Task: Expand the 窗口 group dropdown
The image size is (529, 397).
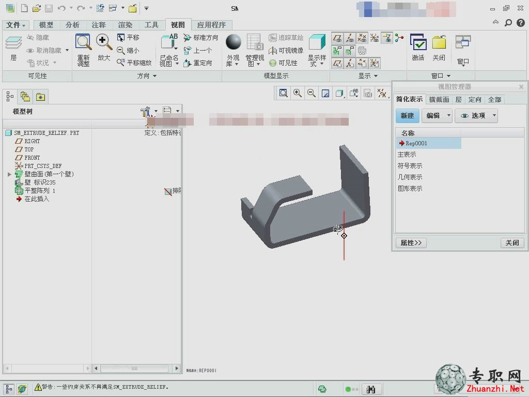Action: [x=441, y=76]
